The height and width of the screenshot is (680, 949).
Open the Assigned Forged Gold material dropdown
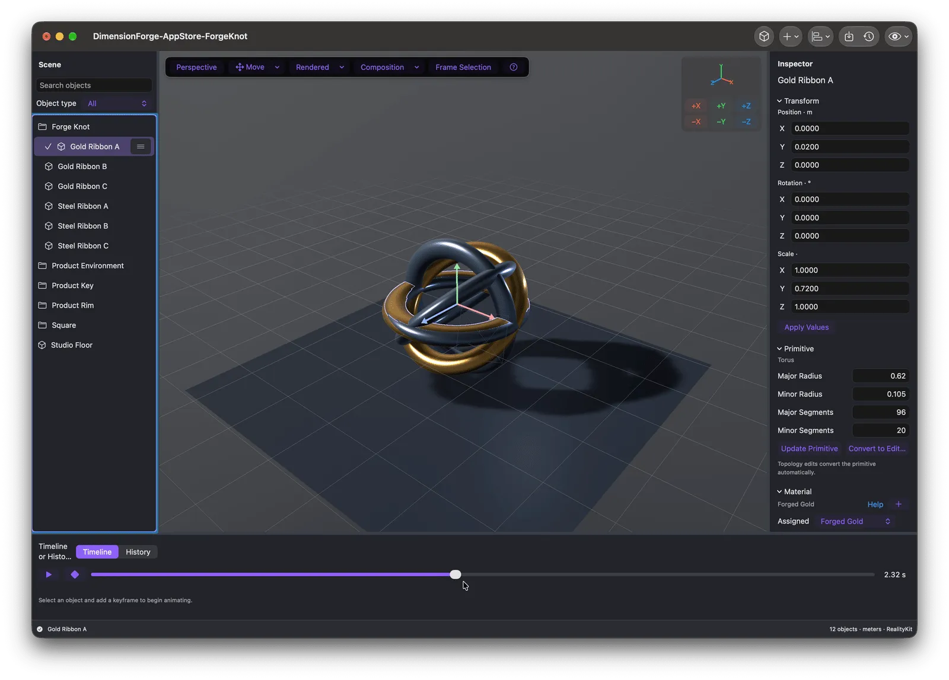click(855, 521)
